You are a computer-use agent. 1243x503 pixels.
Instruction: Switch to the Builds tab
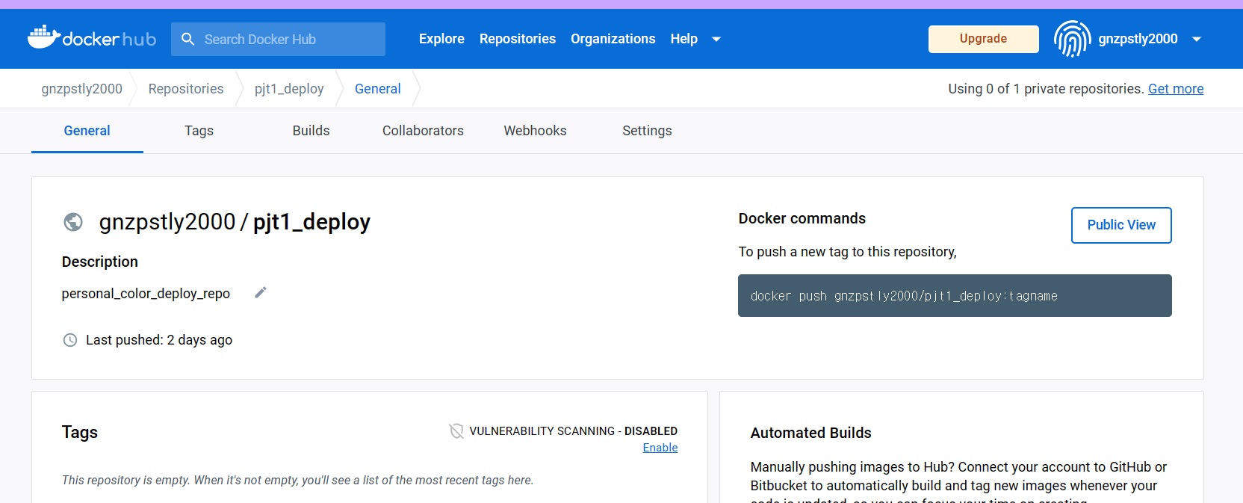[311, 131]
